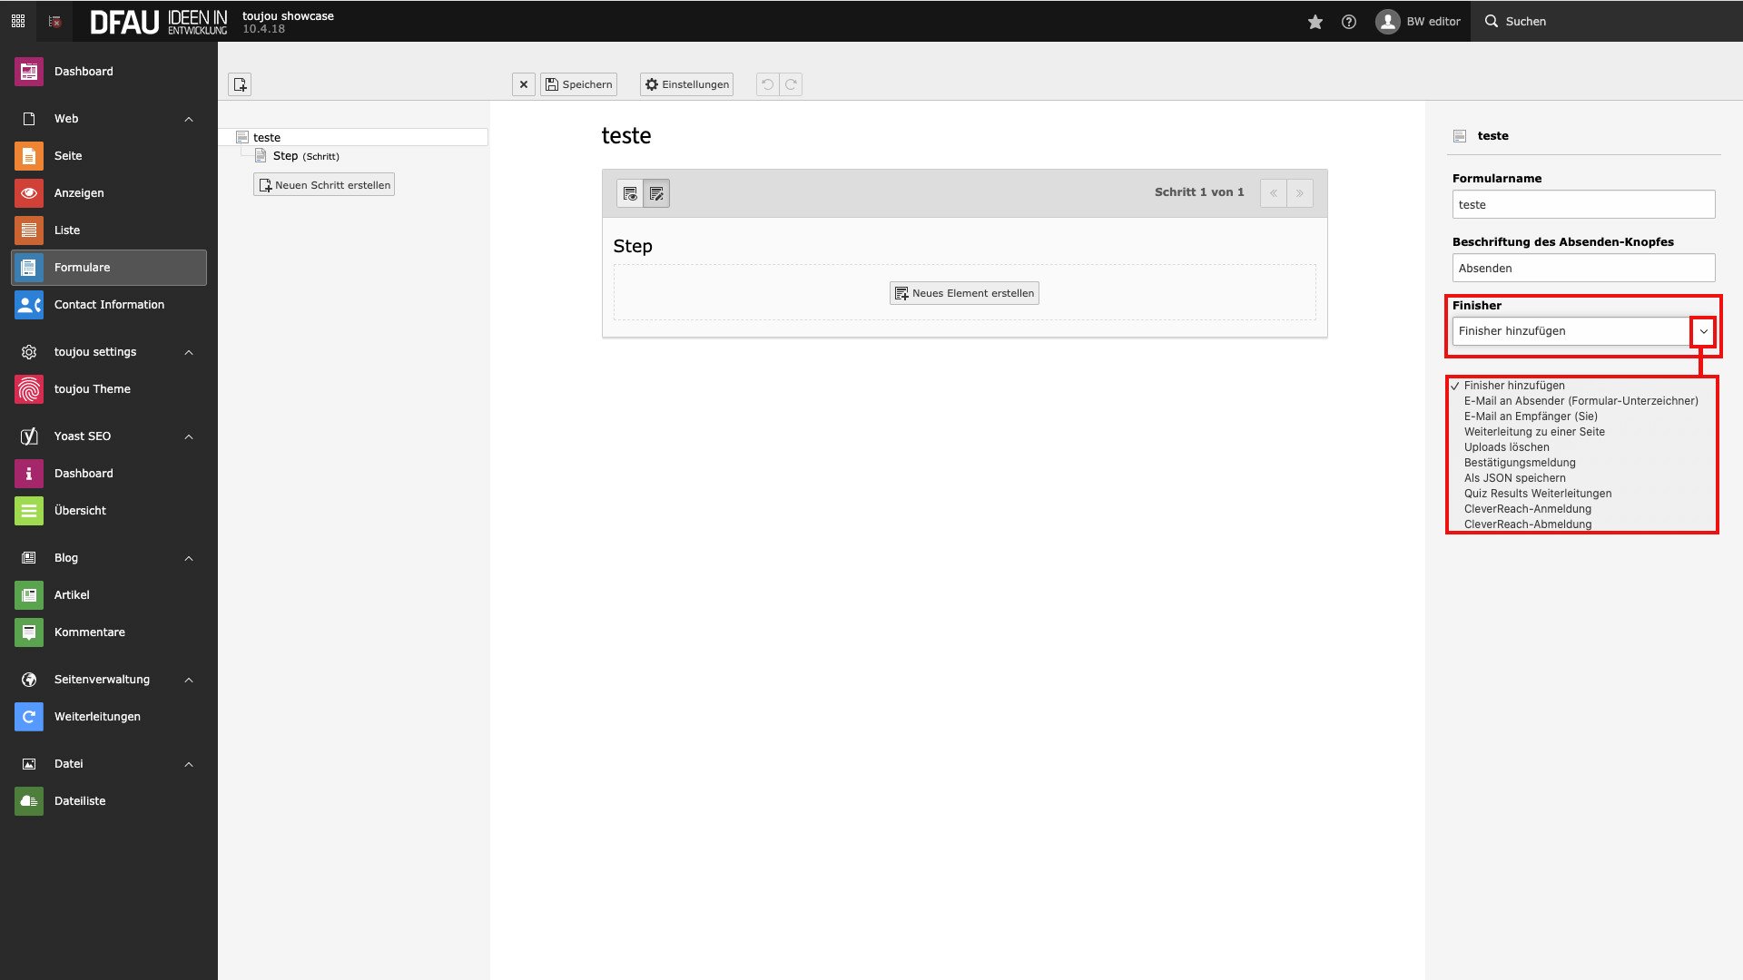Click the new form page icon
1743x980 pixels.
pos(240,84)
